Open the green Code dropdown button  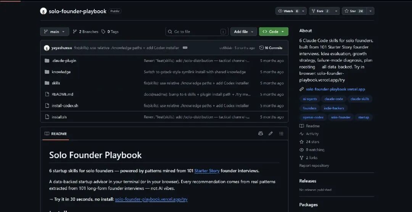point(274,32)
